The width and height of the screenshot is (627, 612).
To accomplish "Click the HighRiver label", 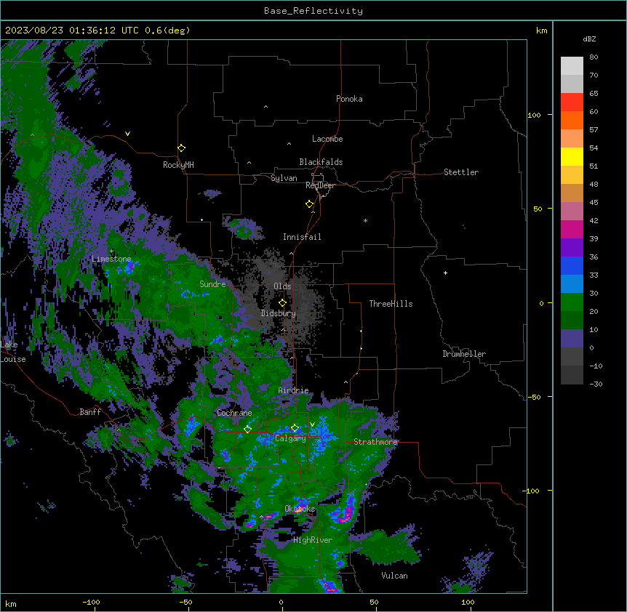I will coord(313,540).
